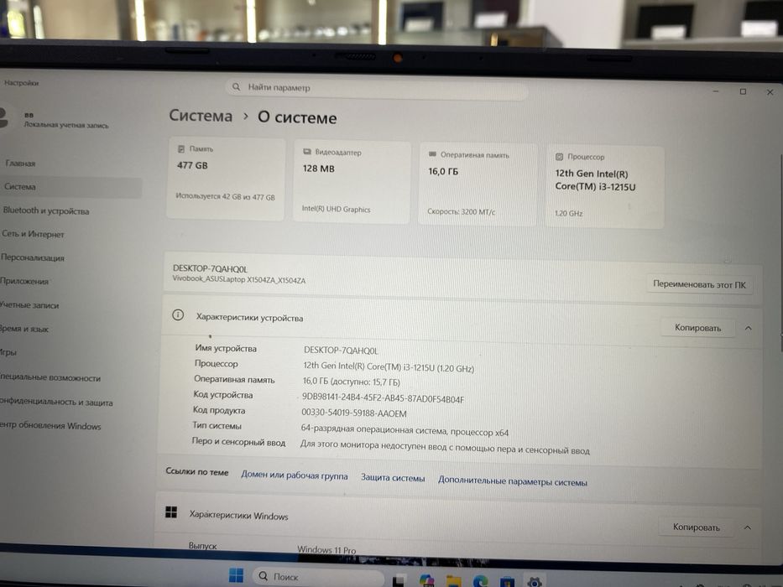Click Переименовать этот ПК button
Image resolution: width=783 pixels, height=587 pixels.
pyautogui.click(x=699, y=284)
